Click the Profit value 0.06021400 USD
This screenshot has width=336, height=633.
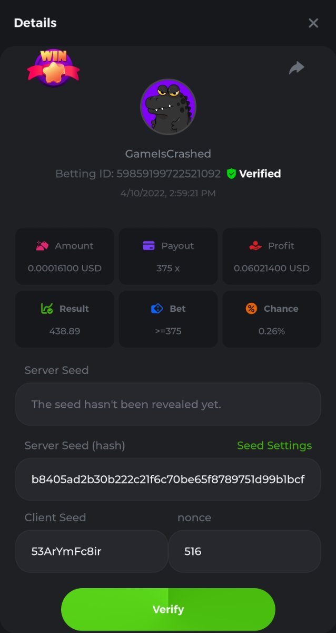(x=272, y=268)
